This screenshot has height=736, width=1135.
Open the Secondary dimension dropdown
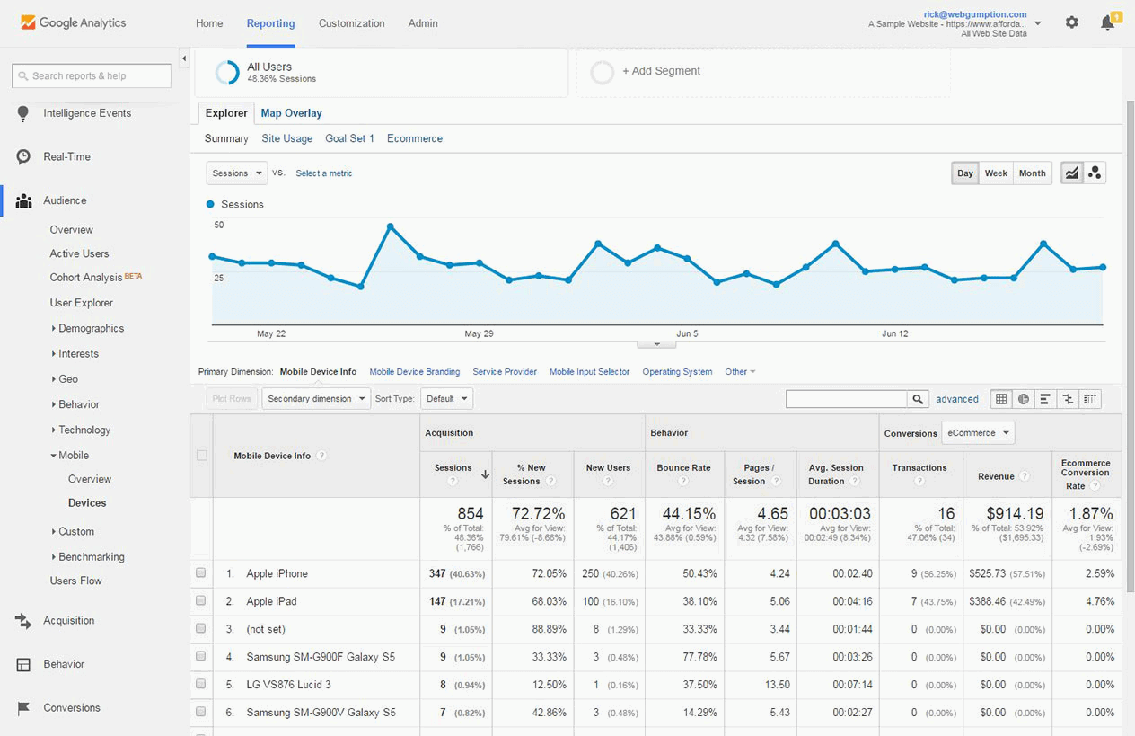tap(316, 398)
